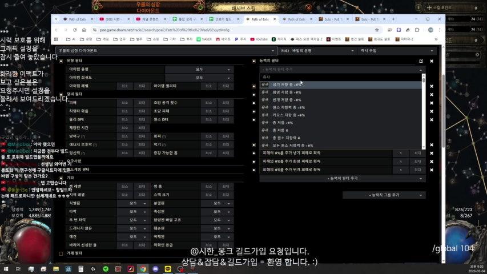Open the 분열된 dropdown

coord(217,203)
